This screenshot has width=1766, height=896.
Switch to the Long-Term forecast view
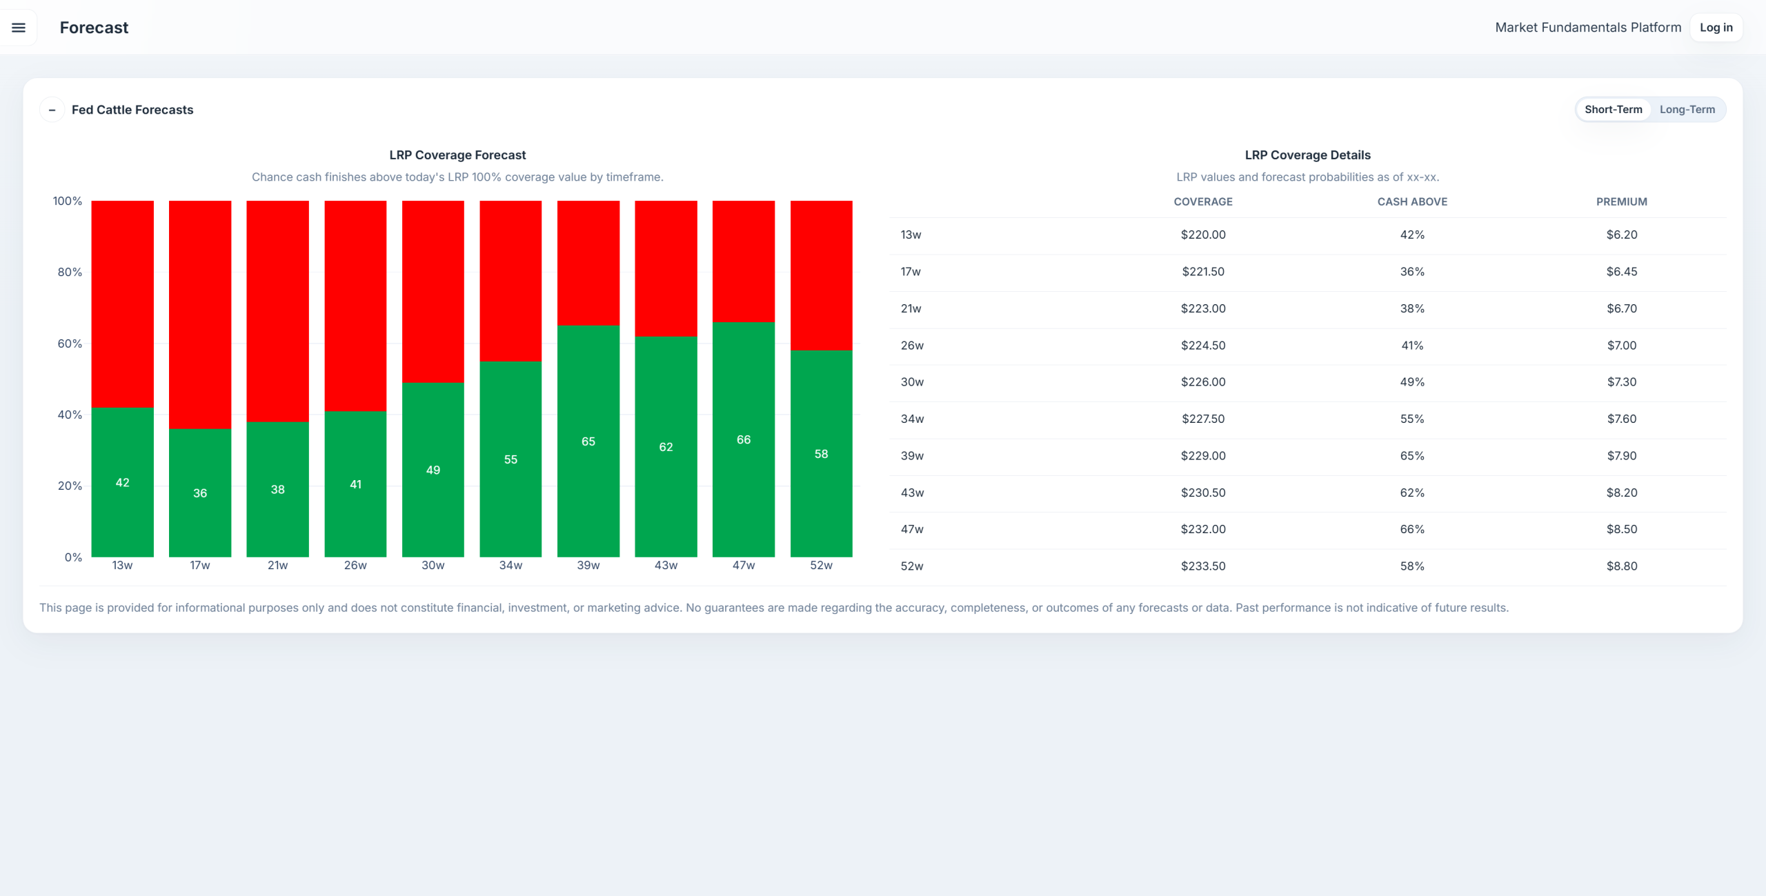click(1687, 110)
